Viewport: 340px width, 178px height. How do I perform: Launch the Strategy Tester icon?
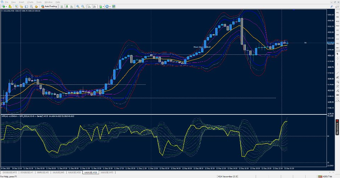tap(32, 6)
